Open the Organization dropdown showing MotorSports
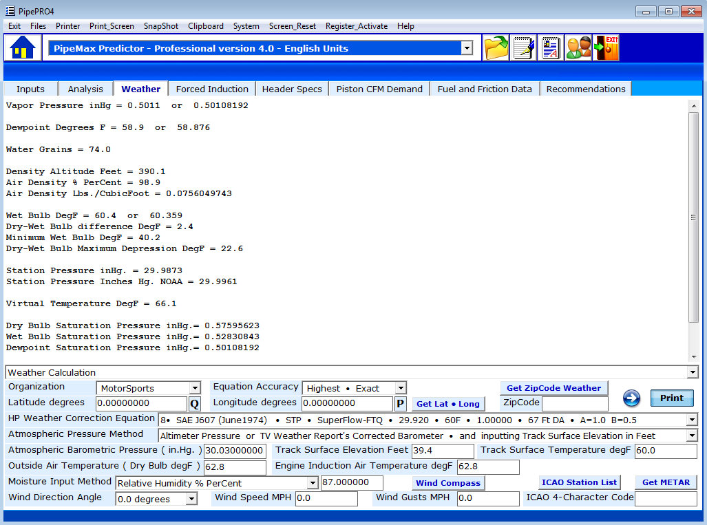 (196, 387)
